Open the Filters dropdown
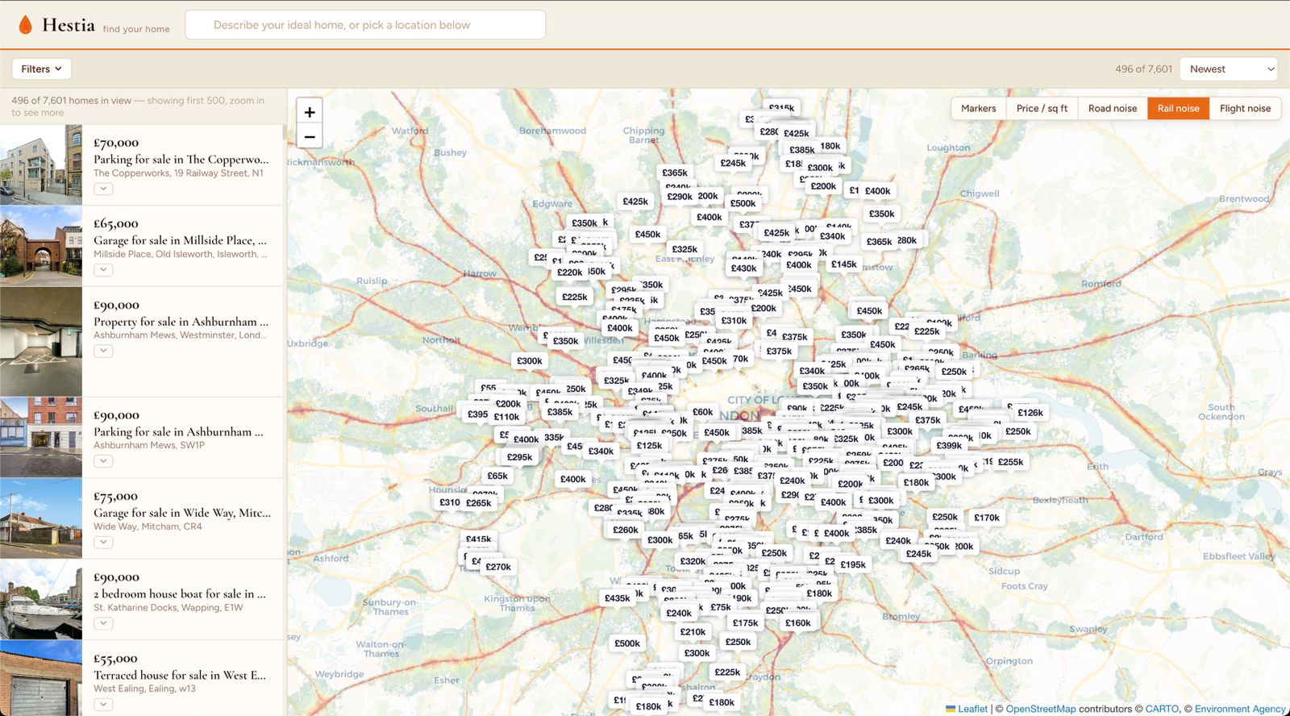1290x716 pixels. pos(41,69)
